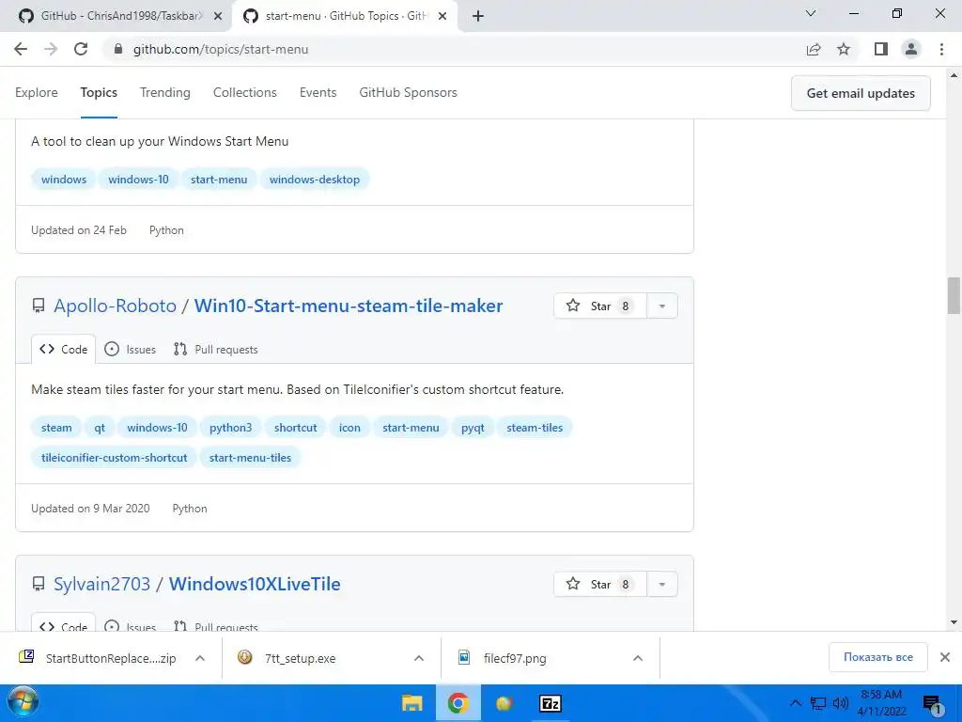Viewport: 962px width, 722px height.
Task: Open the Windows Start button
Action: [x=23, y=702]
